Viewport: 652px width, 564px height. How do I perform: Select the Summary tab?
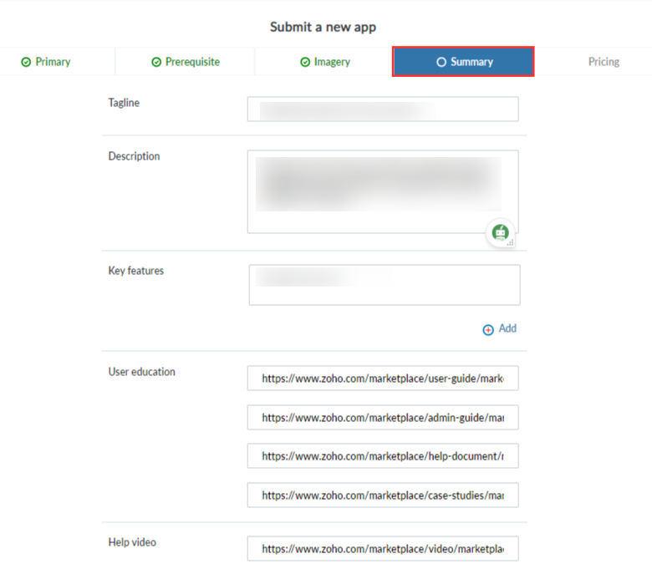click(463, 62)
